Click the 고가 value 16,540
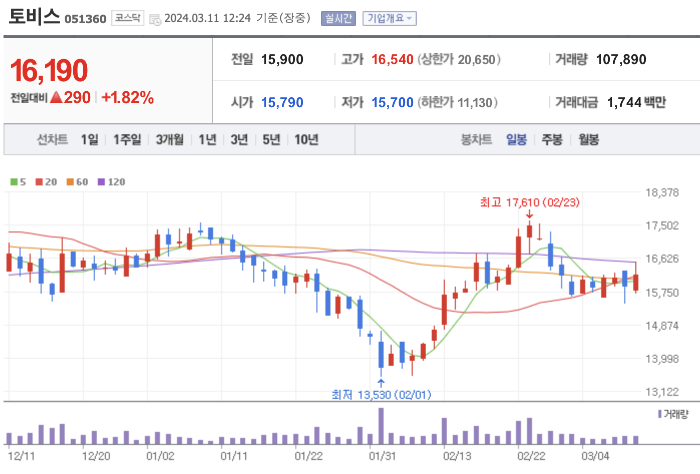The height and width of the screenshot is (474, 700). (x=393, y=60)
